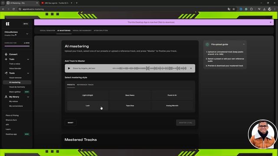Switch to the Vocal Remover tab
The image size is (278, 156).
[x=47, y=31]
